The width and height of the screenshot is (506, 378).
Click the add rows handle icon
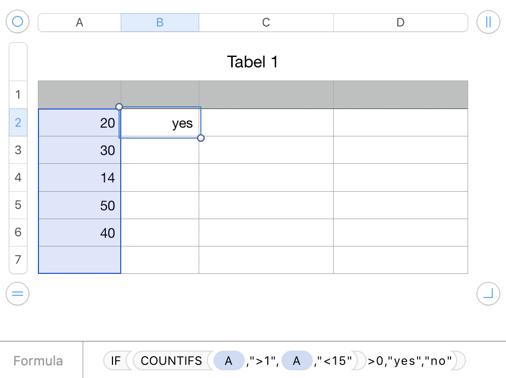(x=18, y=294)
